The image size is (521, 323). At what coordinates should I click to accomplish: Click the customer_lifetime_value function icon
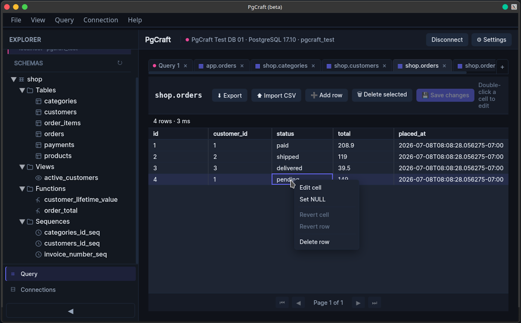point(38,200)
